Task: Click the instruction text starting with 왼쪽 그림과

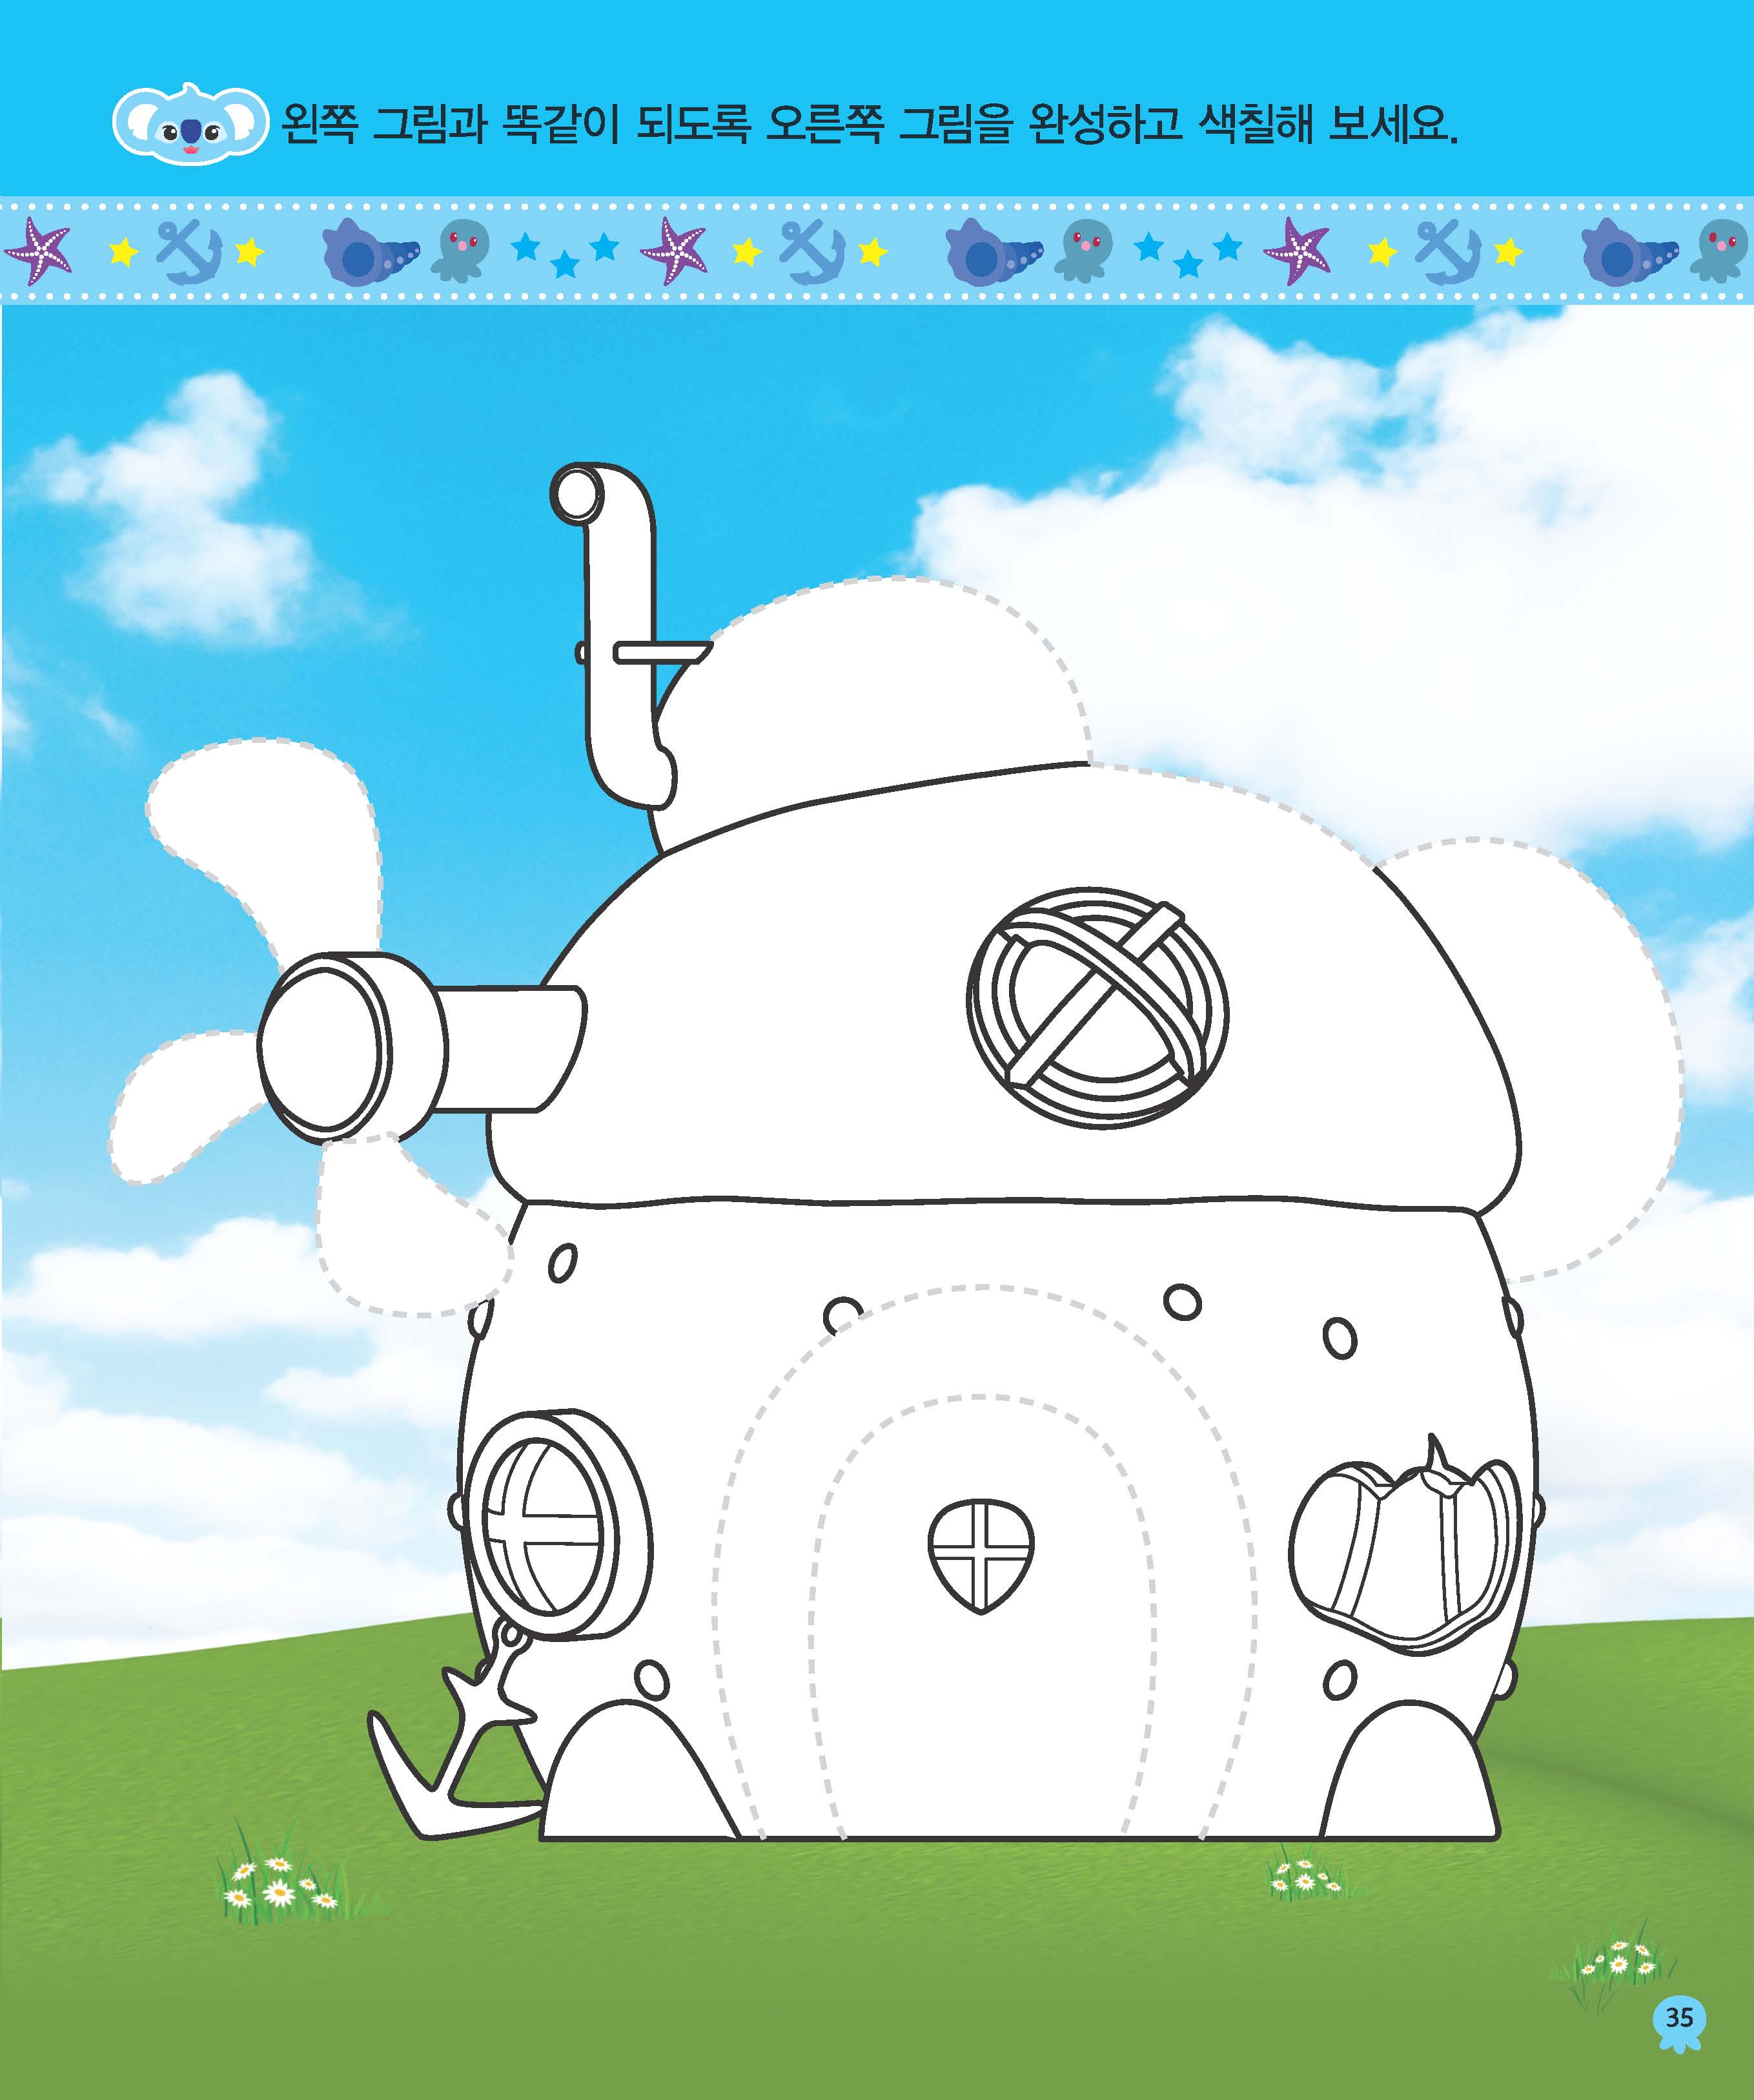Action: tap(870, 124)
